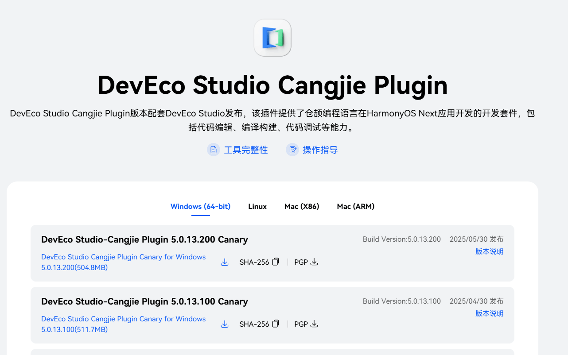Click PGP label in the 5.0.13.100 row

[301, 324]
